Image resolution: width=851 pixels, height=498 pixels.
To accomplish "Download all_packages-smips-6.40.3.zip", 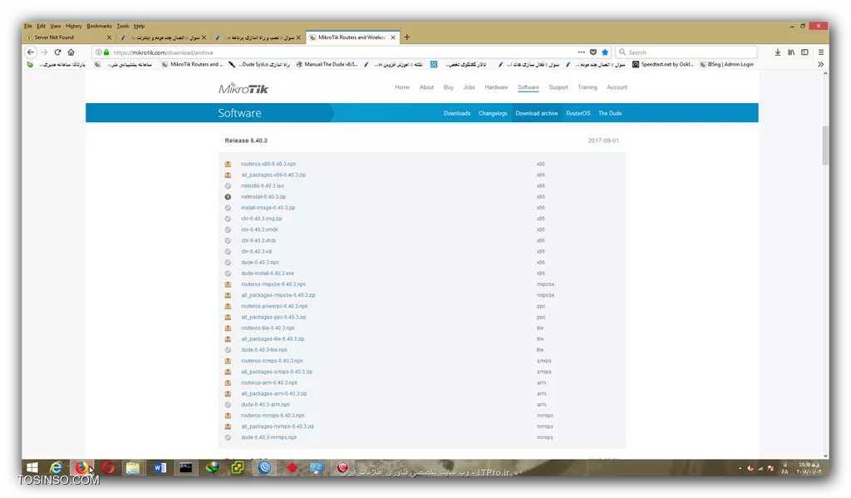I will (x=277, y=372).
